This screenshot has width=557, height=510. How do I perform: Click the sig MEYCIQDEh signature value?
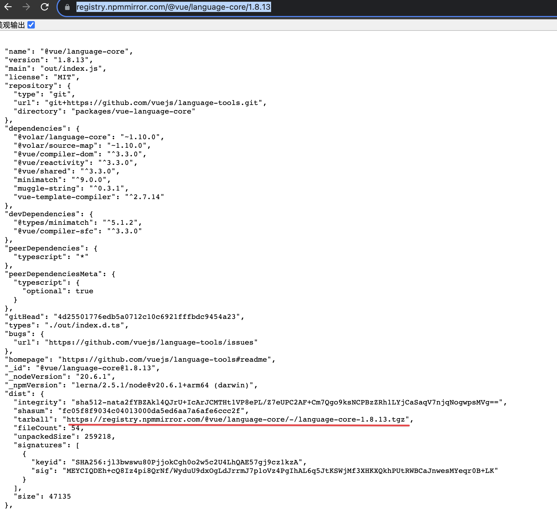(x=280, y=471)
